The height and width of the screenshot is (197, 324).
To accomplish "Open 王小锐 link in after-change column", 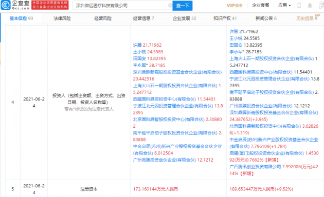I will tap(236, 38).
